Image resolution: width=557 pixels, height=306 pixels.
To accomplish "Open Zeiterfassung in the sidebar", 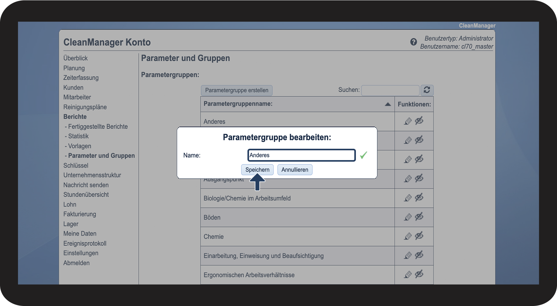I will pos(81,78).
